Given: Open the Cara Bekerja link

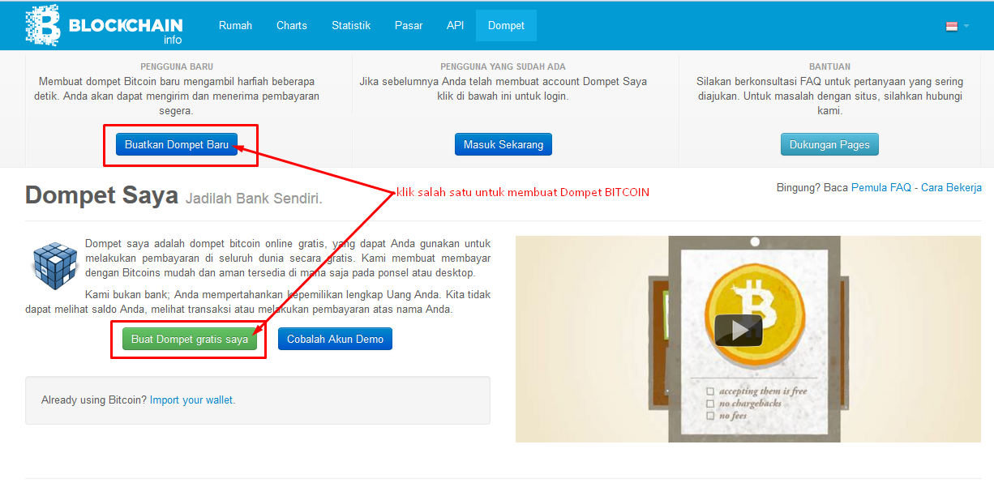Looking at the screenshot, I should click(x=951, y=187).
